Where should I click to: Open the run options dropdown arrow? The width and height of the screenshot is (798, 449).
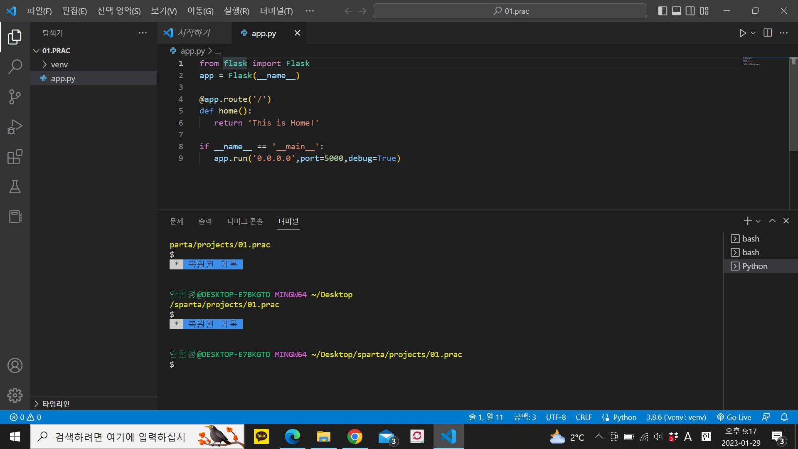point(753,33)
